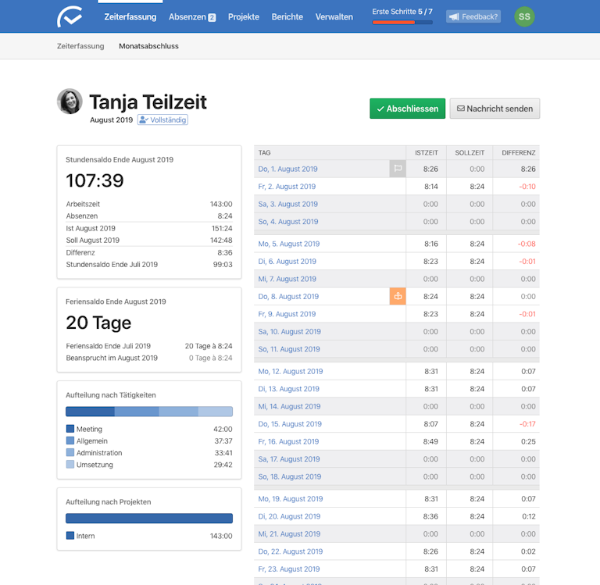The width and height of the screenshot is (600, 585).
Task: Open Mi, 14. August 2019 link
Action: click(x=289, y=407)
